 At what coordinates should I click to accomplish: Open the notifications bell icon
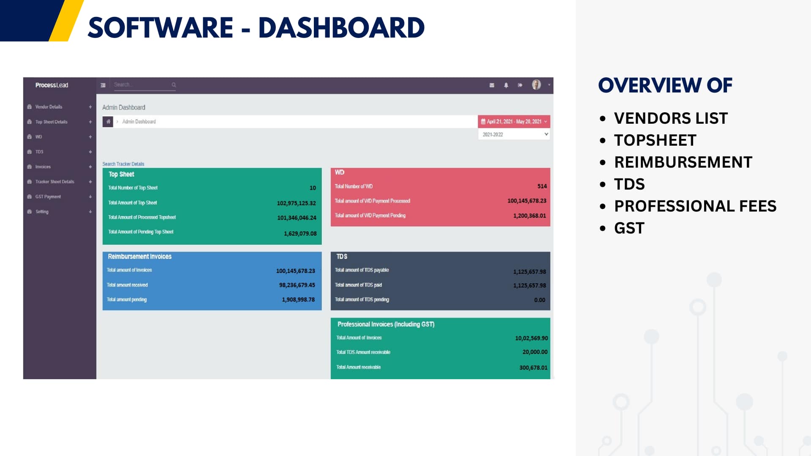point(506,85)
